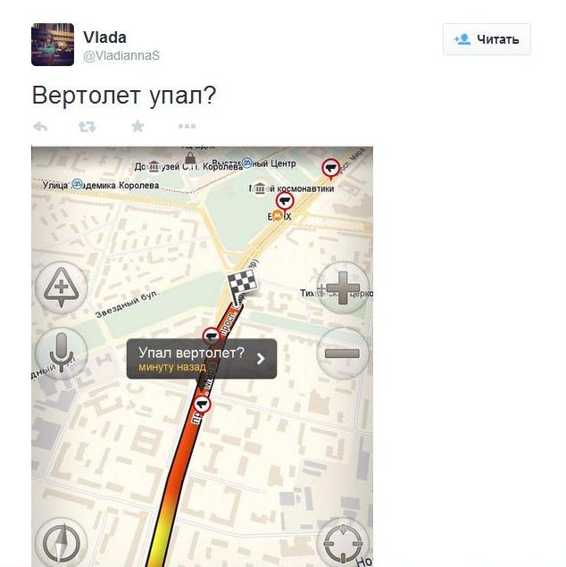Open the @VladiannaS profile link
The image size is (566, 567).
click(x=121, y=55)
